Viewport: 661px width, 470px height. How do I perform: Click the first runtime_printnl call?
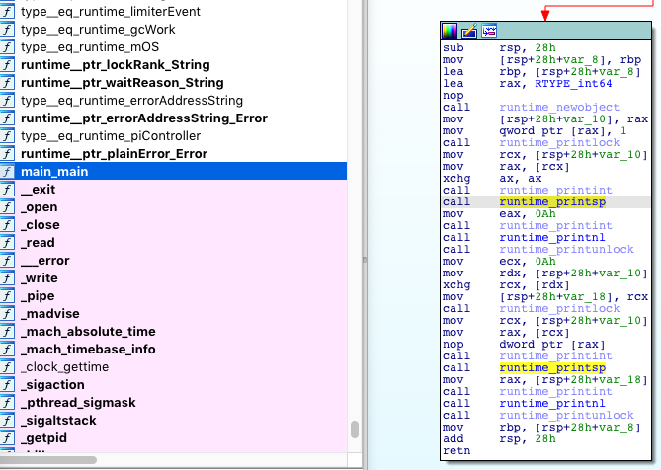point(552,237)
